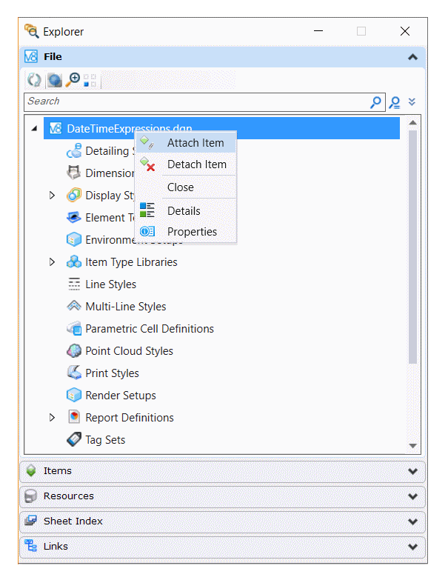Click the Item Type Libraries icon

pyautogui.click(x=74, y=261)
